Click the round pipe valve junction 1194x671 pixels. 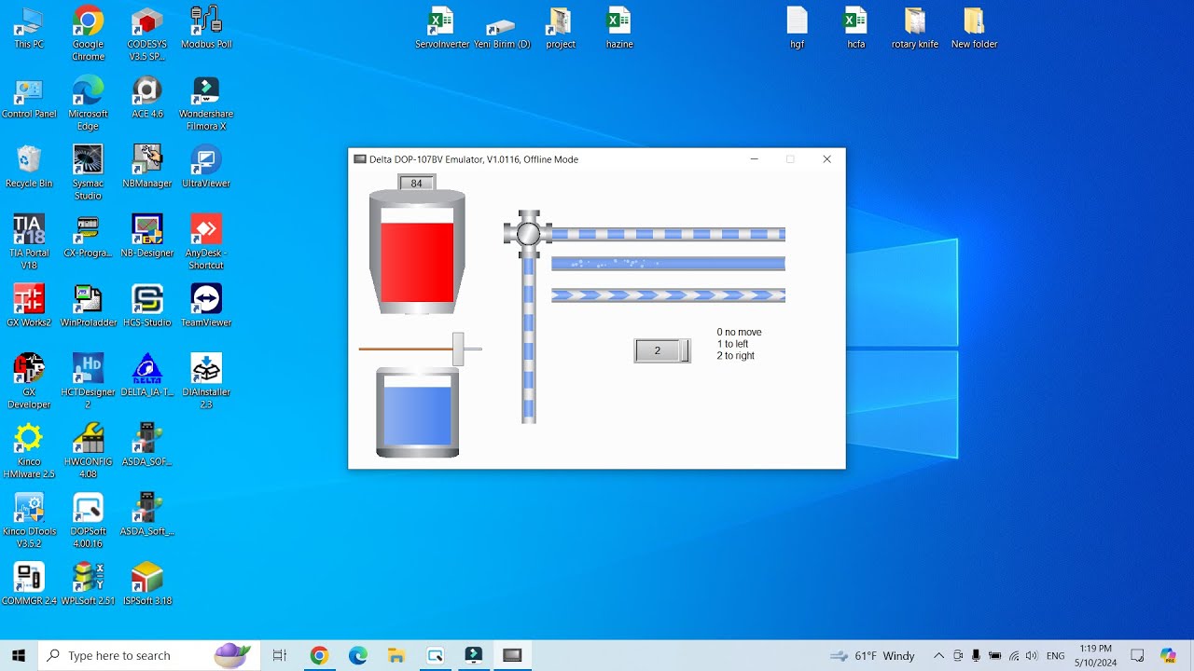point(528,233)
